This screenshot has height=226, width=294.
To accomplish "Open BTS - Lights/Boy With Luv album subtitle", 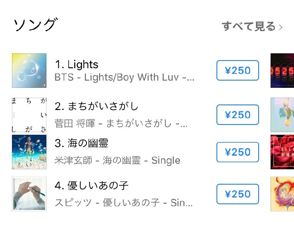I will (124, 77).
